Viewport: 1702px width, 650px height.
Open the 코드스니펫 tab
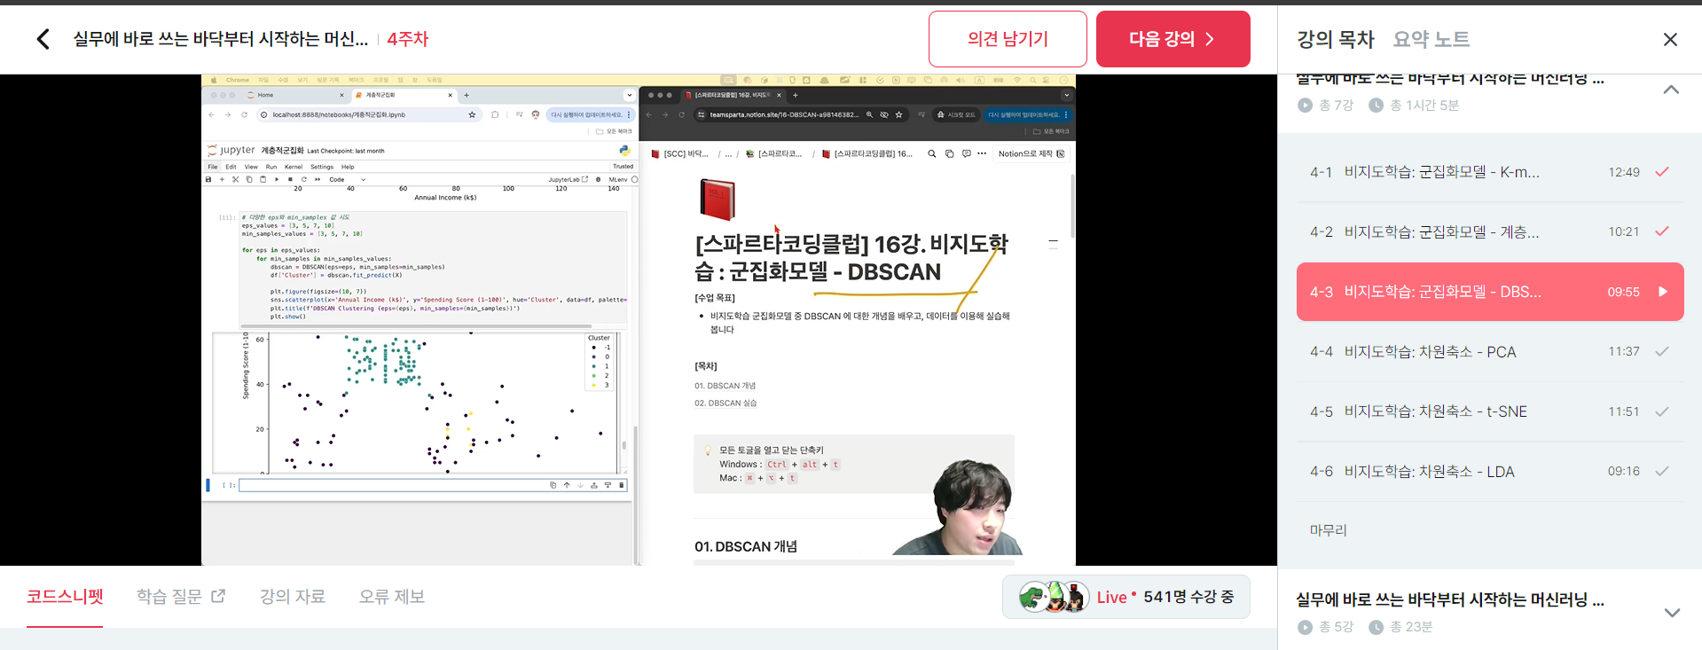tap(65, 596)
